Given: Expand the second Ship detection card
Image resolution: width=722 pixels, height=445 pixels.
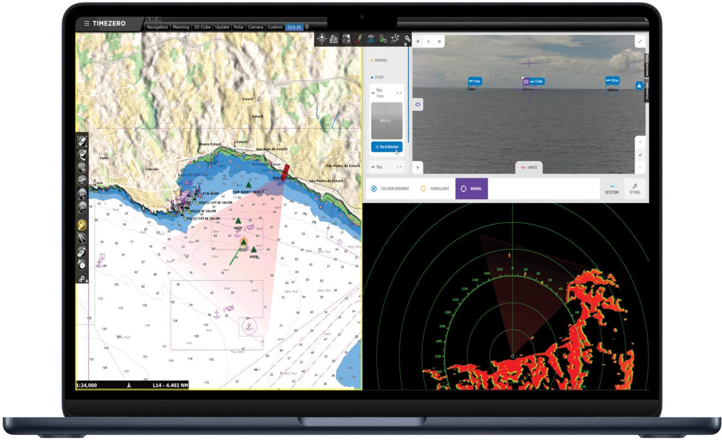Looking at the screenshot, I should click(x=401, y=166).
